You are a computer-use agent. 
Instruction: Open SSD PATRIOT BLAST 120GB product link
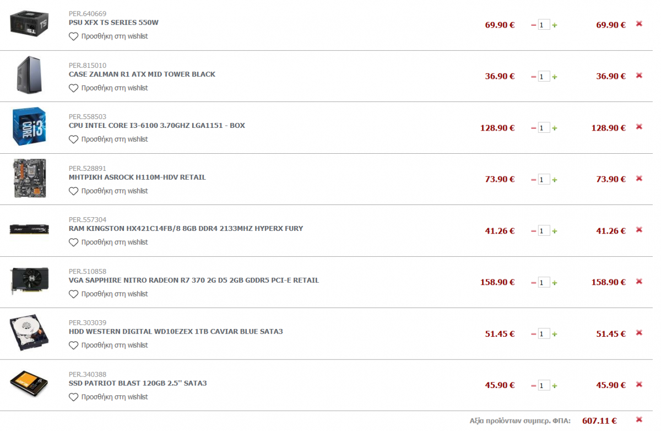point(138,383)
